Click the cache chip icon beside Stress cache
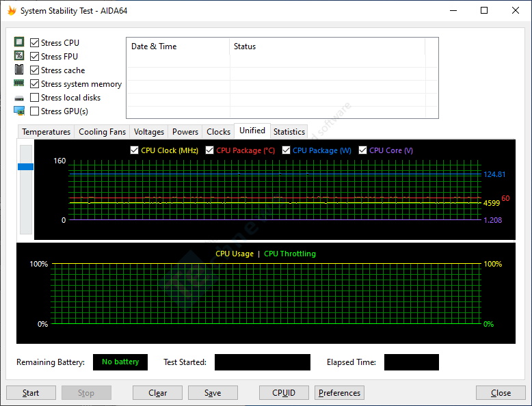532x406 pixels. coord(19,70)
